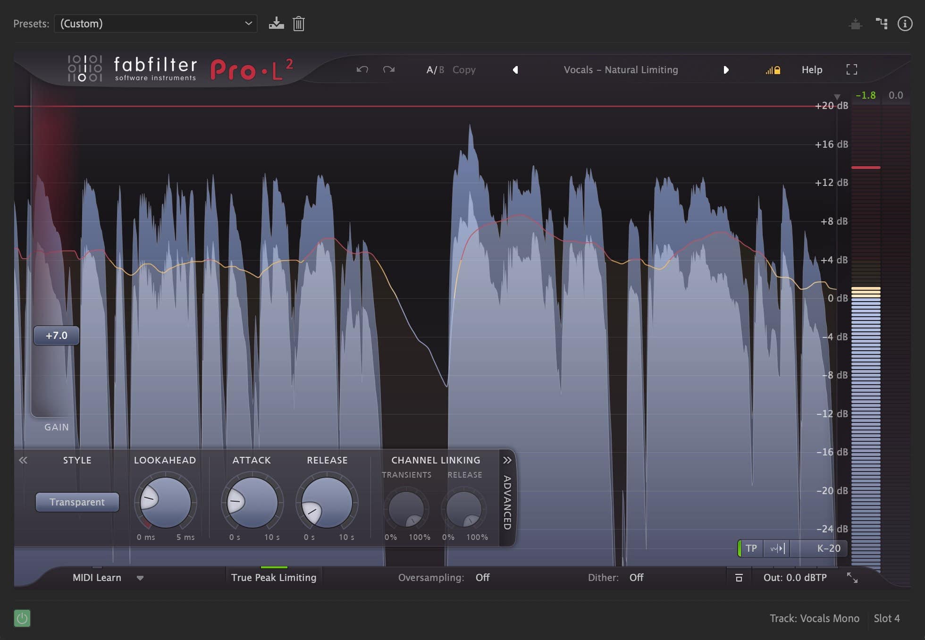
Task: Expand the ADVANCED panel chevrons
Action: click(x=507, y=460)
